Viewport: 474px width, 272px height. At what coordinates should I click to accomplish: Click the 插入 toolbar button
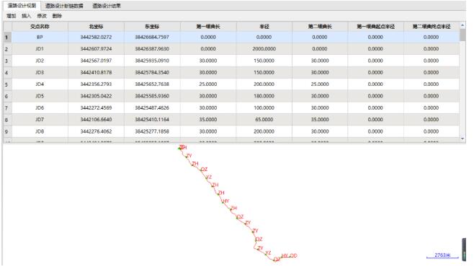[27, 16]
